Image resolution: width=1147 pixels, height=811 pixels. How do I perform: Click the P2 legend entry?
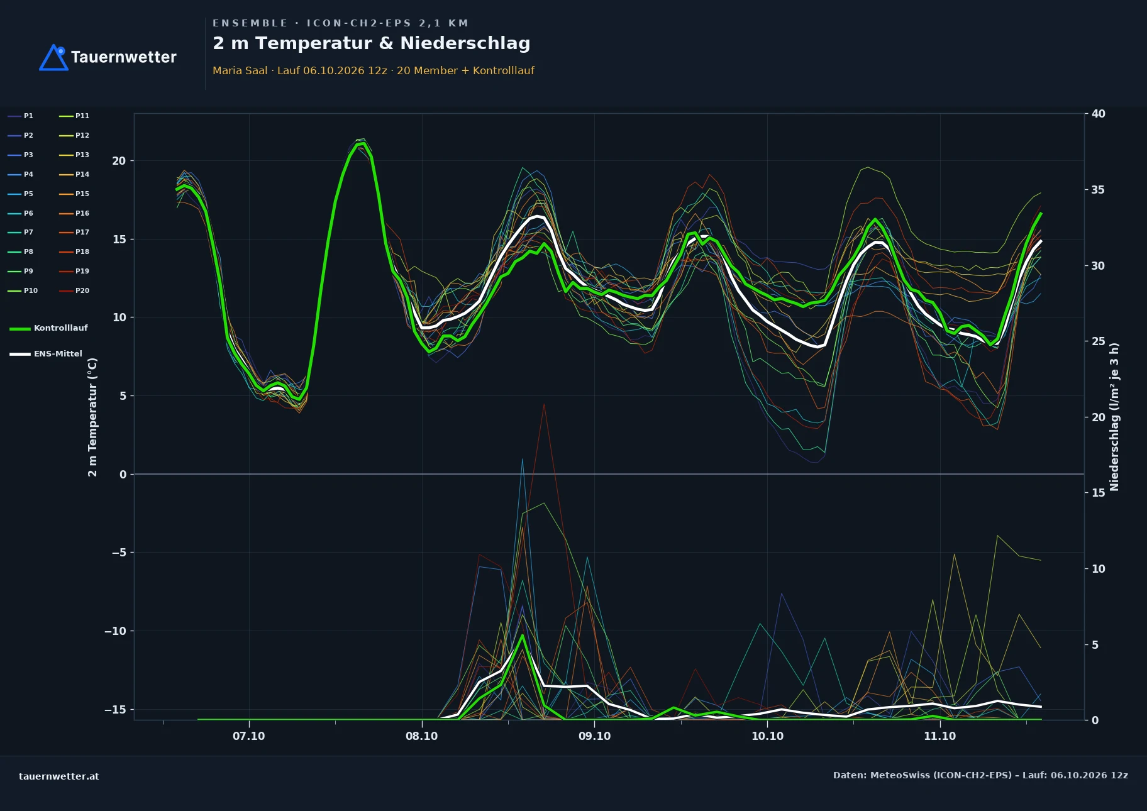click(x=21, y=135)
